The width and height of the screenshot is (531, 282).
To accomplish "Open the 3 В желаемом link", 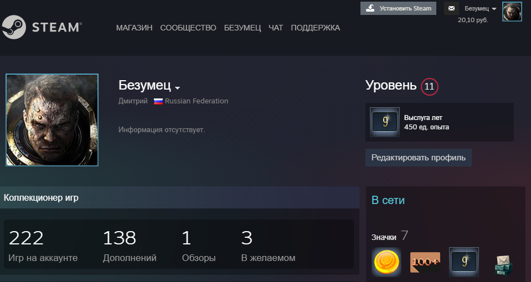I will pyautogui.click(x=268, y=246).
